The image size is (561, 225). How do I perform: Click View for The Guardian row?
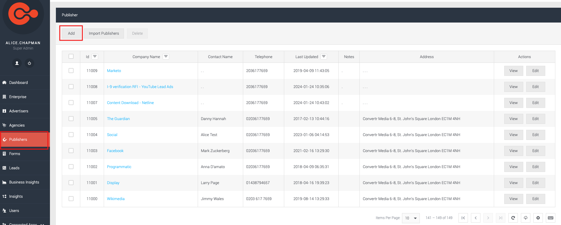pos(513,119)
